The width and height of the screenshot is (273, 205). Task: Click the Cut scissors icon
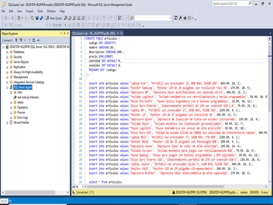click(89, 18)
